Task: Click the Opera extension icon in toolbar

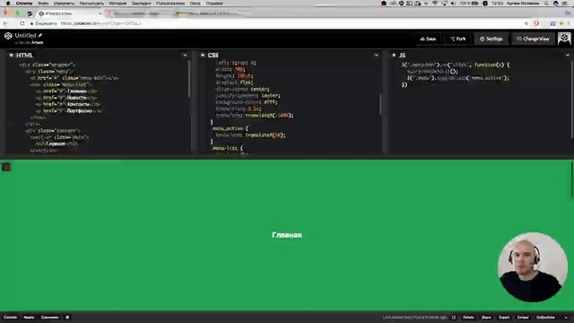Action: tap(536, 23)
